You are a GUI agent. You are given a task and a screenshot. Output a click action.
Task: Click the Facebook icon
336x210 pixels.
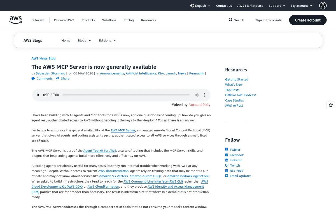227,155
